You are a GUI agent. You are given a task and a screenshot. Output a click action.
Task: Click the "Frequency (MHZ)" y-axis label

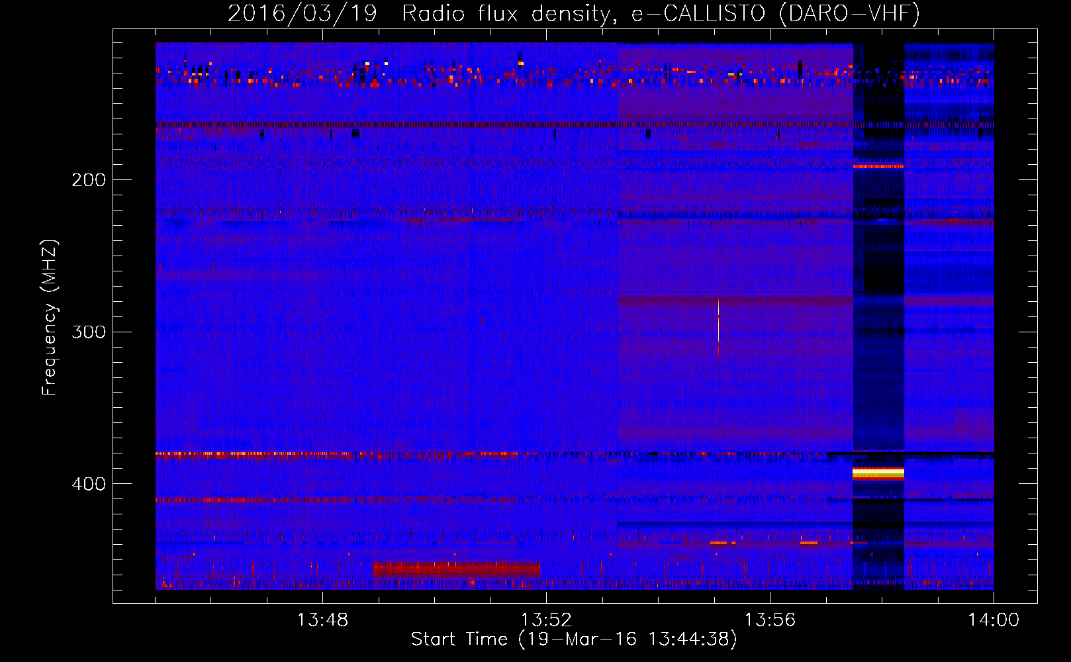50,317
